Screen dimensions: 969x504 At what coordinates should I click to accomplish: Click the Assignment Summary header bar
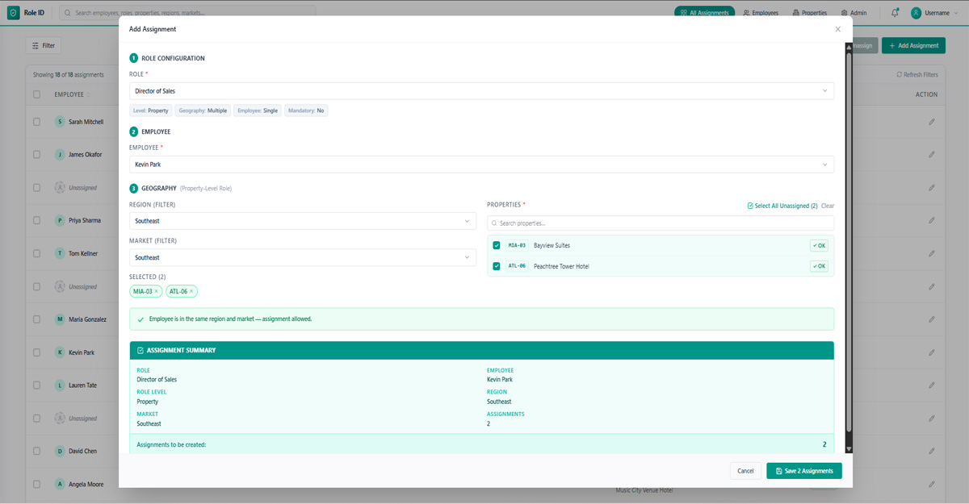tap(481, 350)
